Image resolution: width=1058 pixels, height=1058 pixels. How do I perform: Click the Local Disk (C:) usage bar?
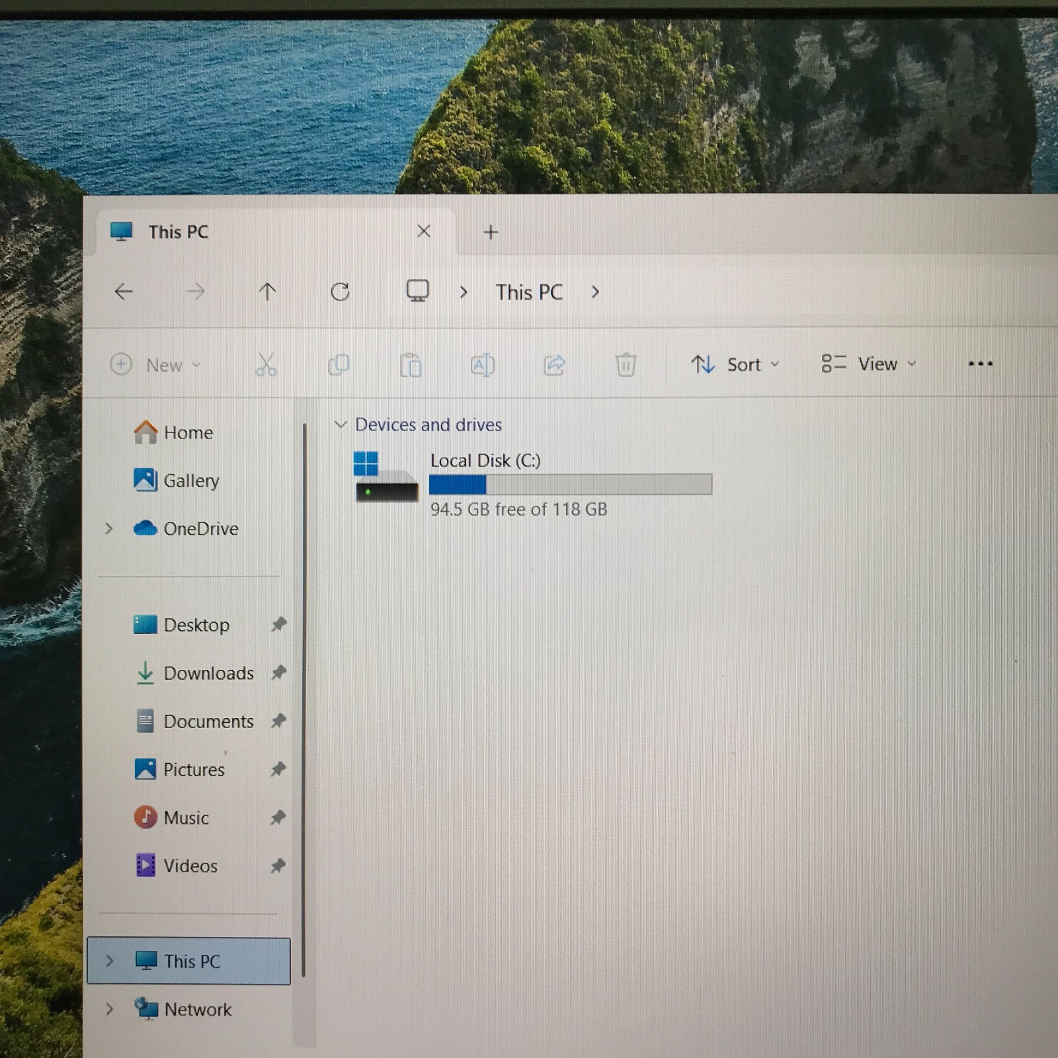click(570, 484)
